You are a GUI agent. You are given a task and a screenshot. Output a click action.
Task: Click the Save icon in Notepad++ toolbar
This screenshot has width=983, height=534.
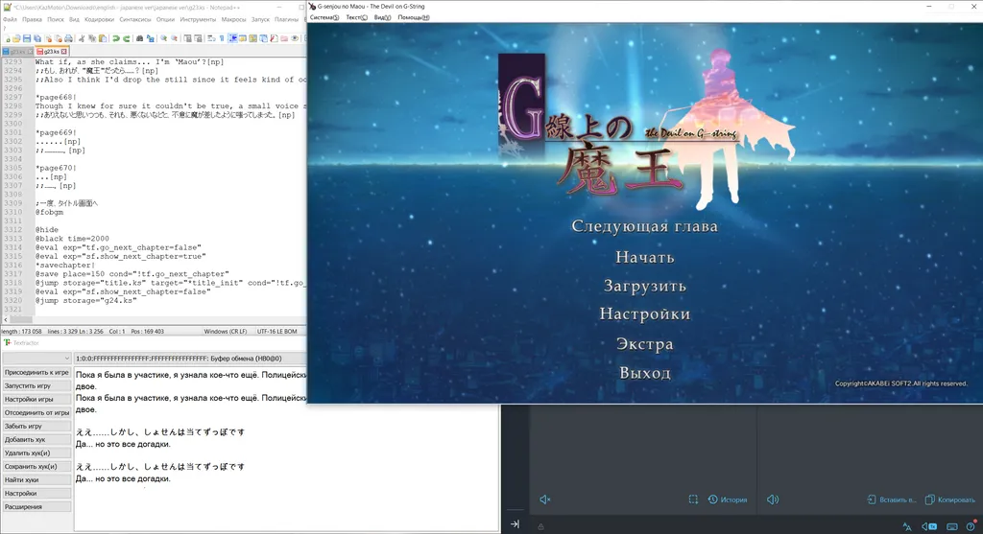(x=27, y=38)
